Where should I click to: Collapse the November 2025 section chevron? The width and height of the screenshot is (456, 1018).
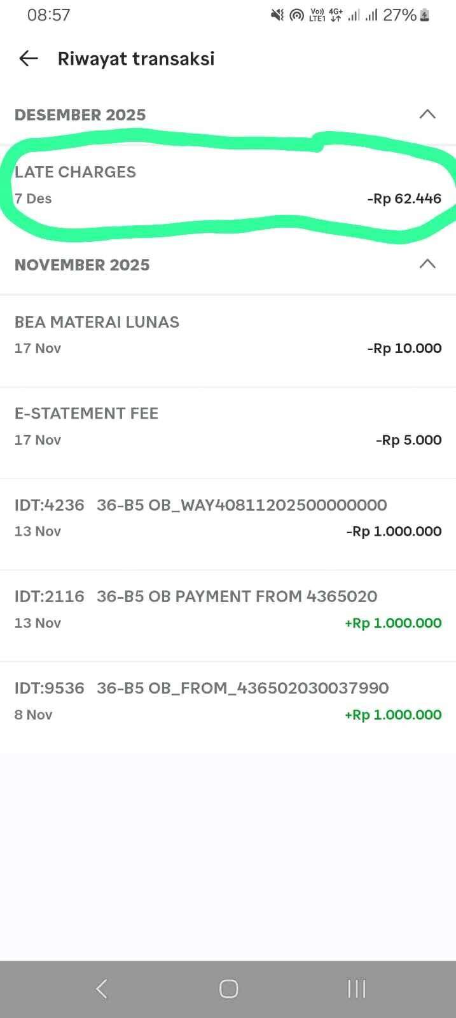427,264
